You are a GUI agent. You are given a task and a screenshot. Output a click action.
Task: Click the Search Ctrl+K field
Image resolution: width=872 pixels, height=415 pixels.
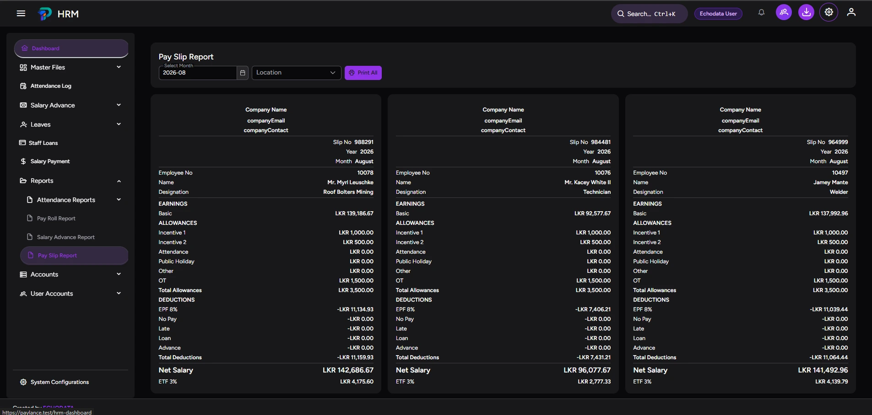click(649, 14)
